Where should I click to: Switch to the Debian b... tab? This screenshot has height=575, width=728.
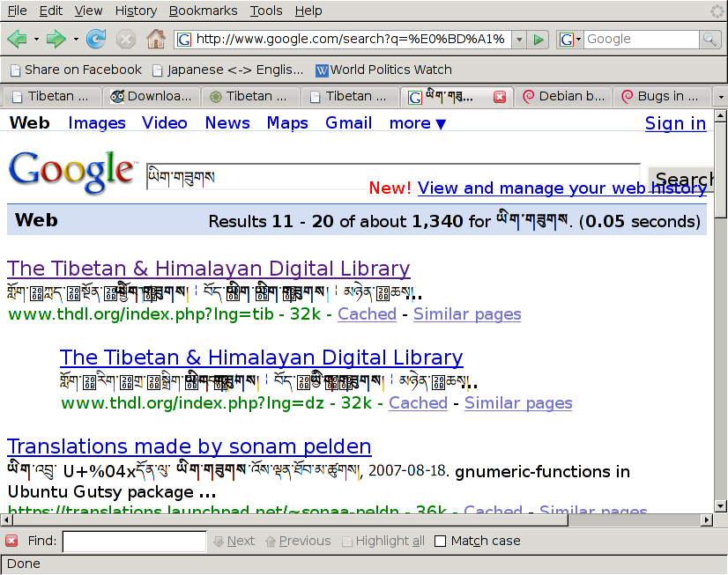(563, 97)
